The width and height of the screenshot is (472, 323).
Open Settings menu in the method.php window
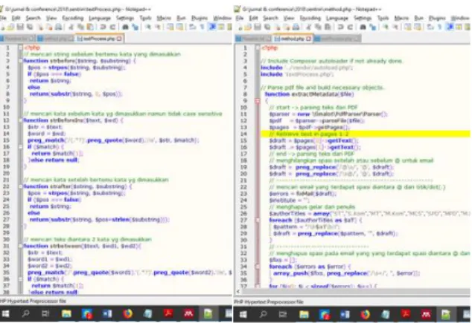(x=363, y=19)
